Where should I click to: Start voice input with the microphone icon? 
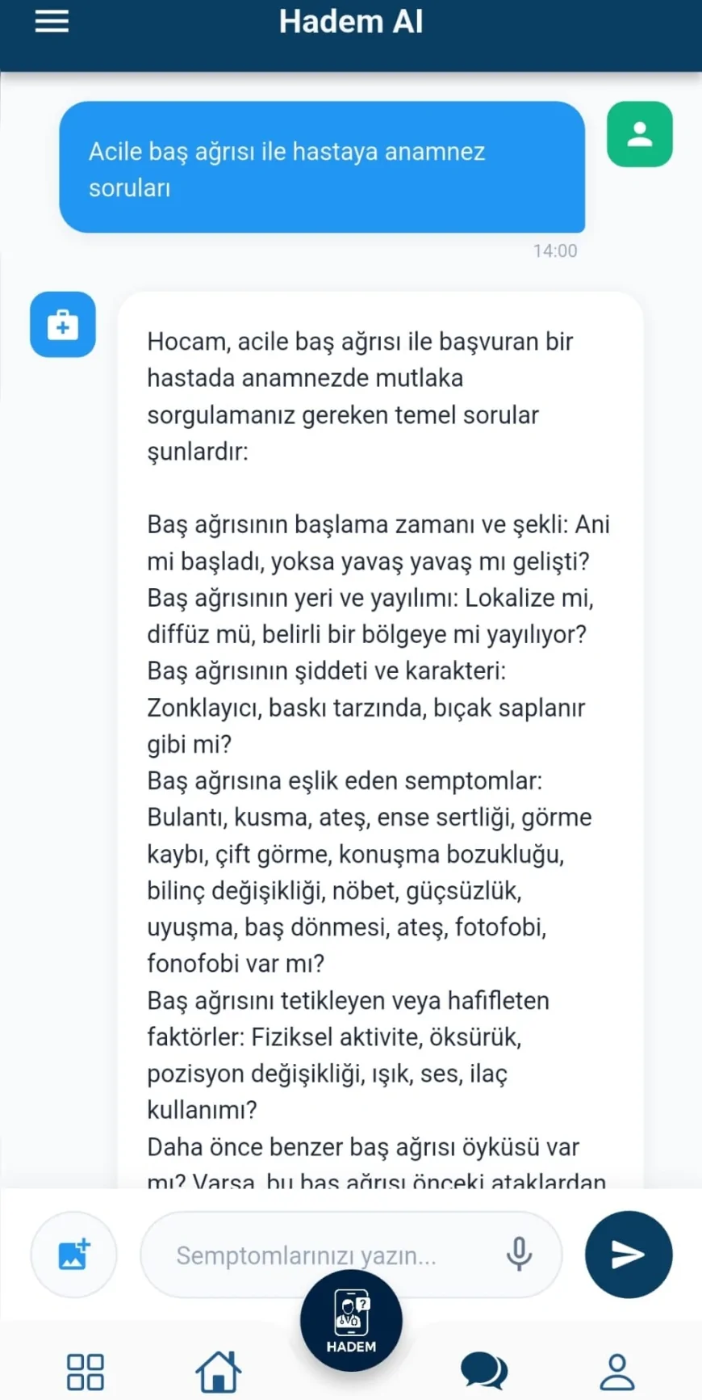click(519, 1254)
